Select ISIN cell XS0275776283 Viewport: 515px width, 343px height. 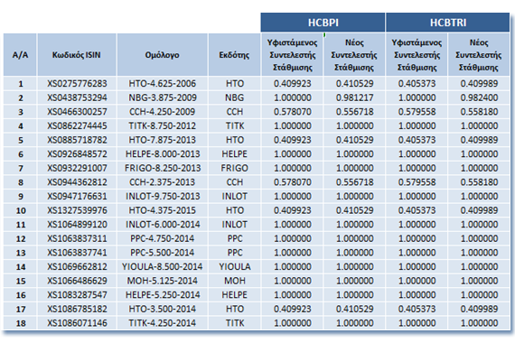[77, 84]
